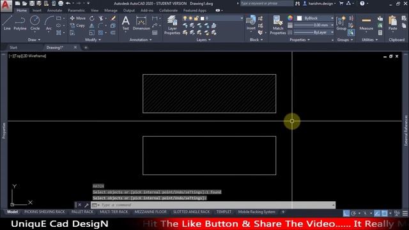Screen dimensions: 409x230
Task: Open the Insert ribbon tab
Action: pyautogui.click(x=37, y=10)
